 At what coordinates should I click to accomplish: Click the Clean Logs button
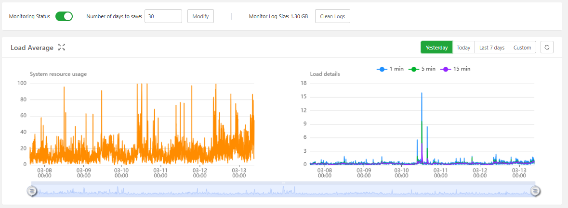pos(332,16)
